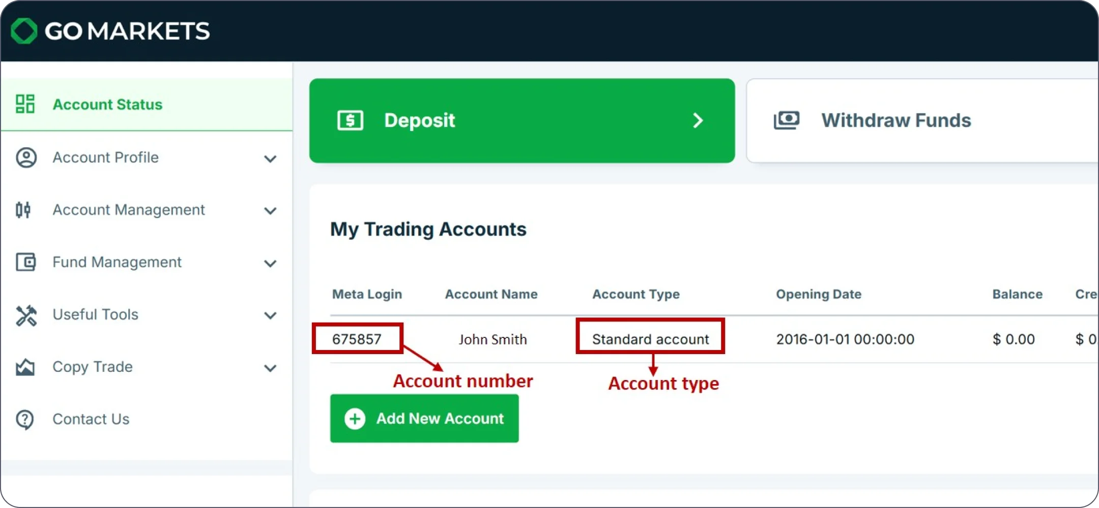
Task: Expand the Account Management chevron
Action: [x=270, y=211]
